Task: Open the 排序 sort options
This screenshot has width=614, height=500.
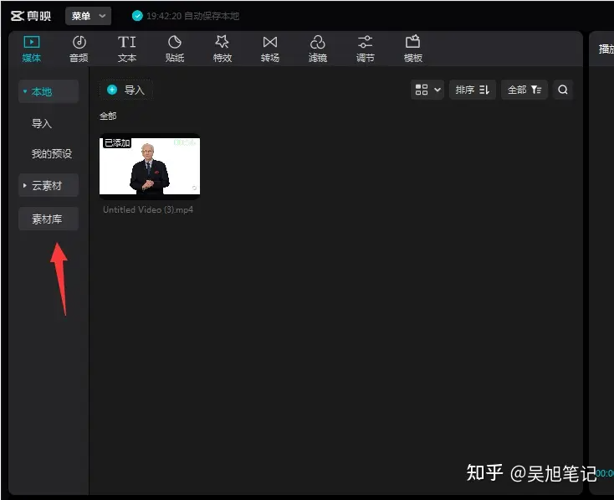Action: [473, 90]
